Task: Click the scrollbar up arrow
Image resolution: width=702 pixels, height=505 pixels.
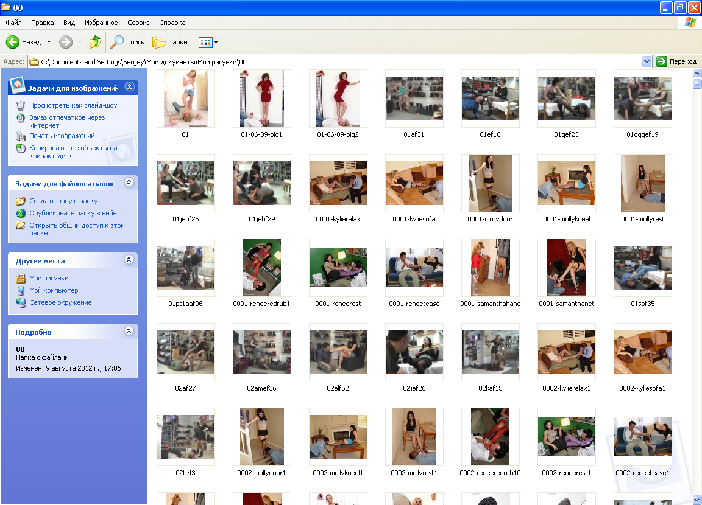Action: [697, 73]
